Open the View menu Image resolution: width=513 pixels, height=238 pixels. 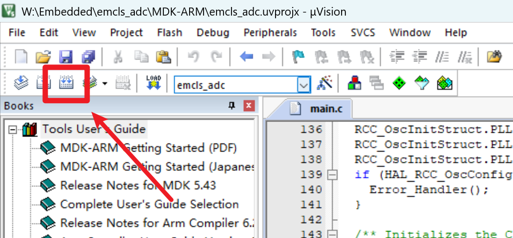click(84, 32)
